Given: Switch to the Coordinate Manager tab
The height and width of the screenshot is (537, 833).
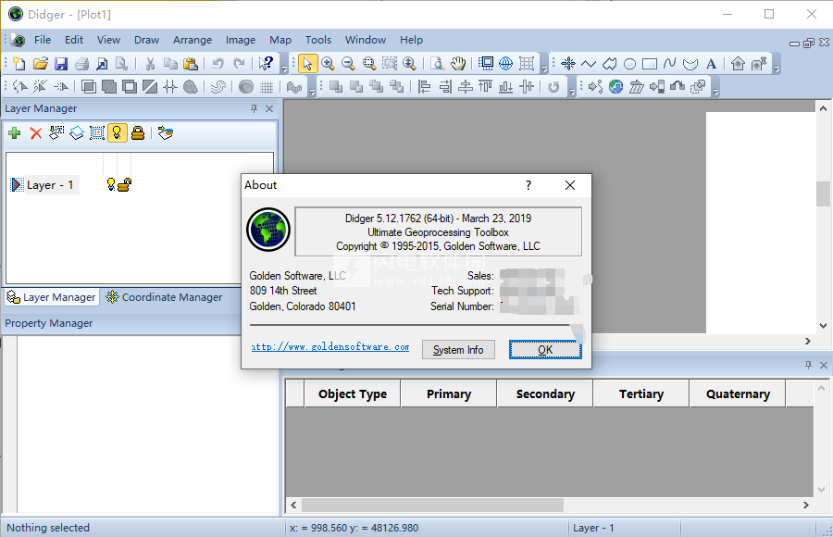Looking at the screenshot, I should pos(165,297).
